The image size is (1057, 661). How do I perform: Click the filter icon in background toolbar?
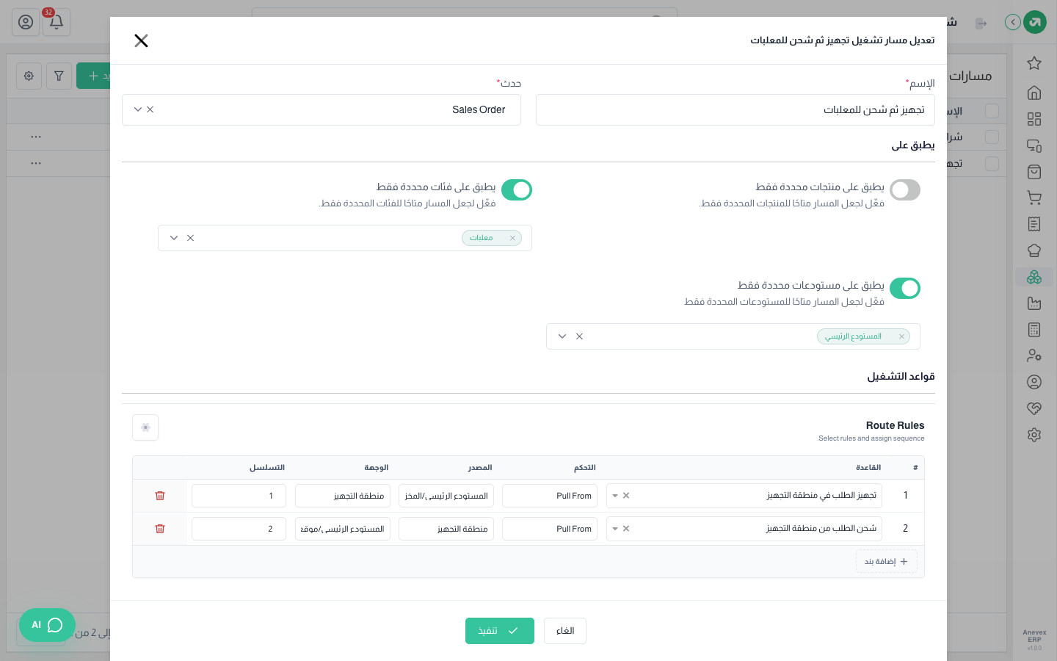[59, 76]
